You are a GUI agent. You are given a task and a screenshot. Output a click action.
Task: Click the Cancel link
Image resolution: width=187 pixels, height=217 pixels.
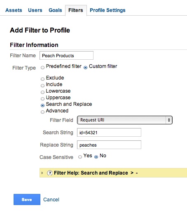51,200
